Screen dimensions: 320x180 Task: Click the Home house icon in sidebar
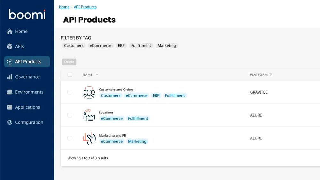point(10,31)
